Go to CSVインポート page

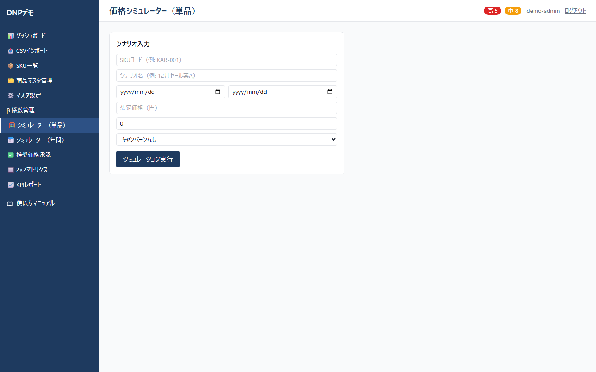(50, 51)
